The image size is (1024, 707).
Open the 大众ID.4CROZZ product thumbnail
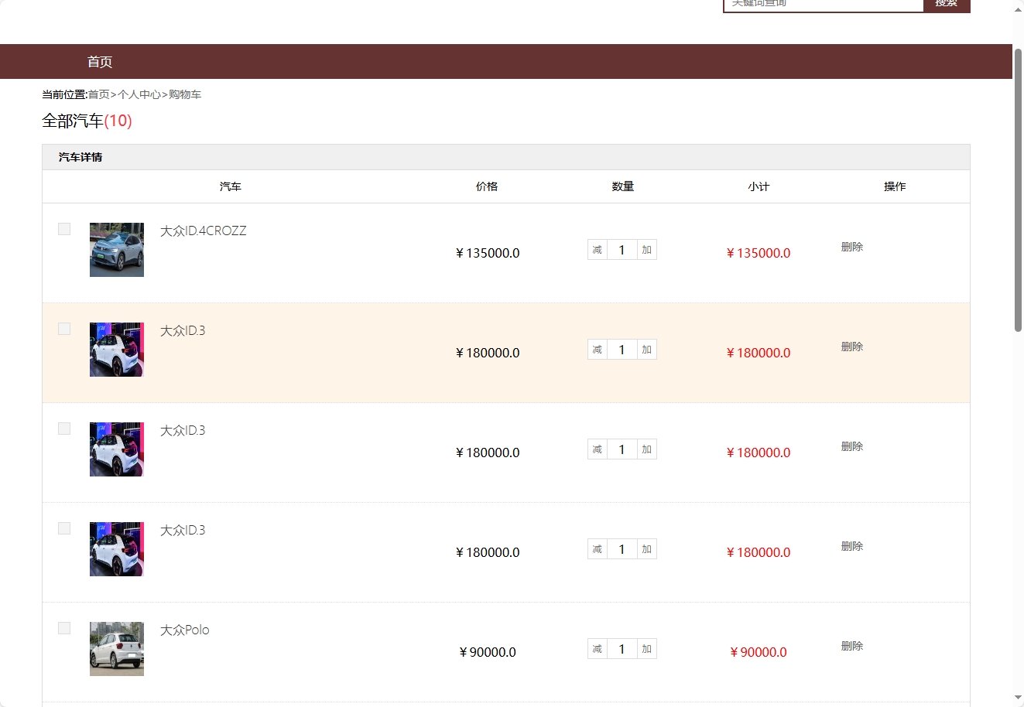tap(116, 249)
